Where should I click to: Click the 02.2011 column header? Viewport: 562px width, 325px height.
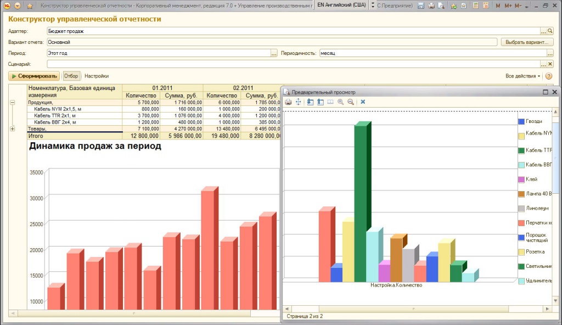click(x=243, y=88)
